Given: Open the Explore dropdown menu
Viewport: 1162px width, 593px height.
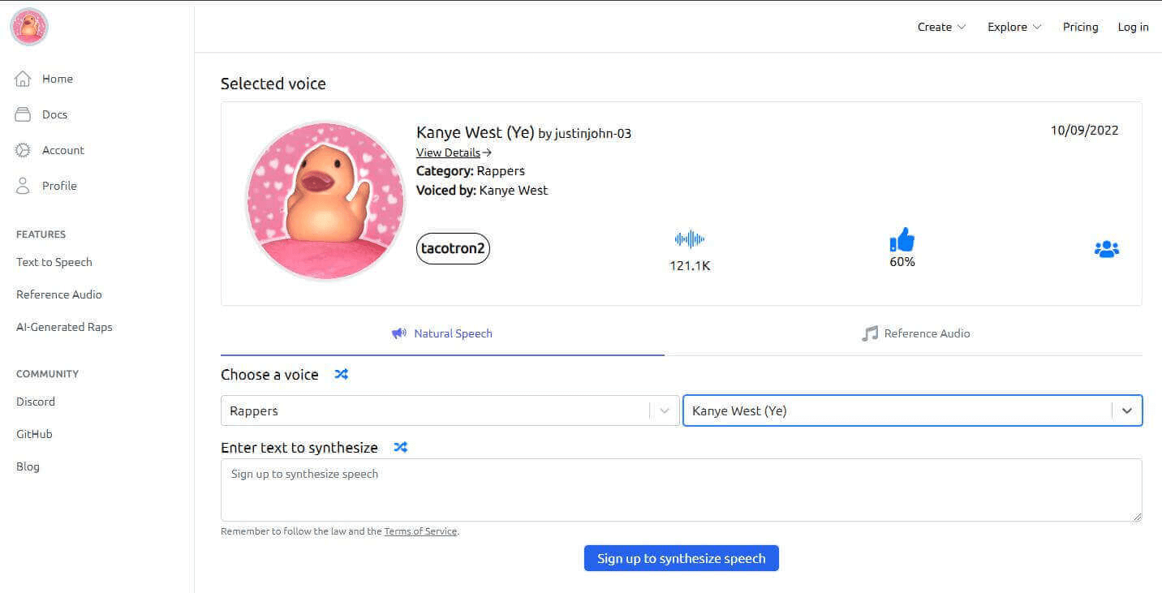Looking at the screenshot, I should (x=1014, y=27).
